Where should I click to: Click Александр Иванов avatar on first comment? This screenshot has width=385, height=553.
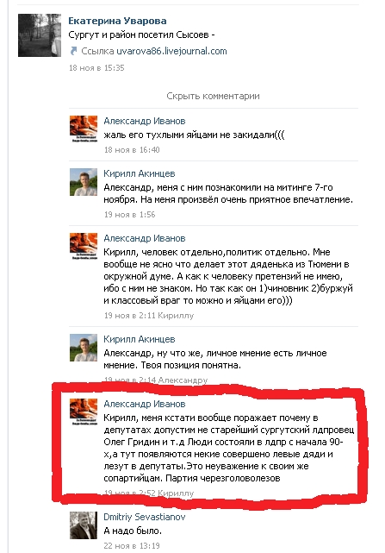tap(84, 129)
